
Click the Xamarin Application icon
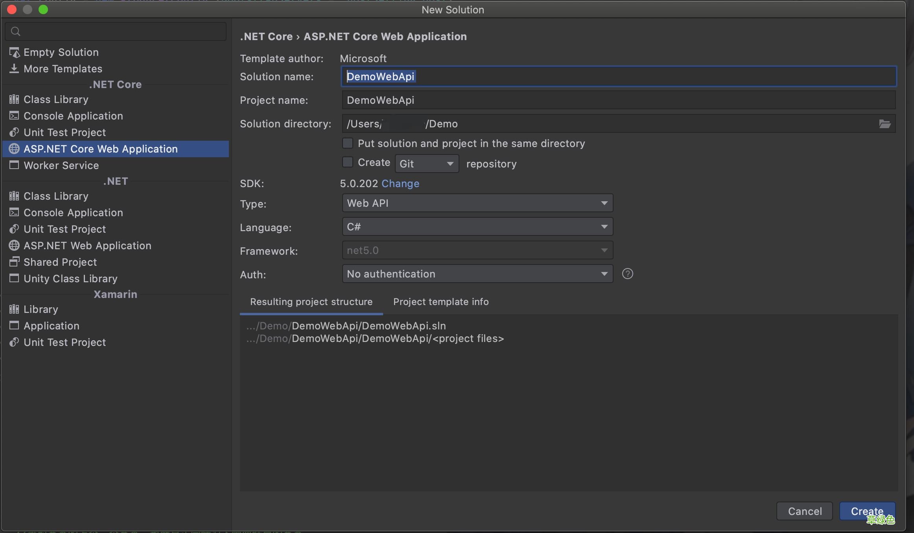[x=14, y=325]
